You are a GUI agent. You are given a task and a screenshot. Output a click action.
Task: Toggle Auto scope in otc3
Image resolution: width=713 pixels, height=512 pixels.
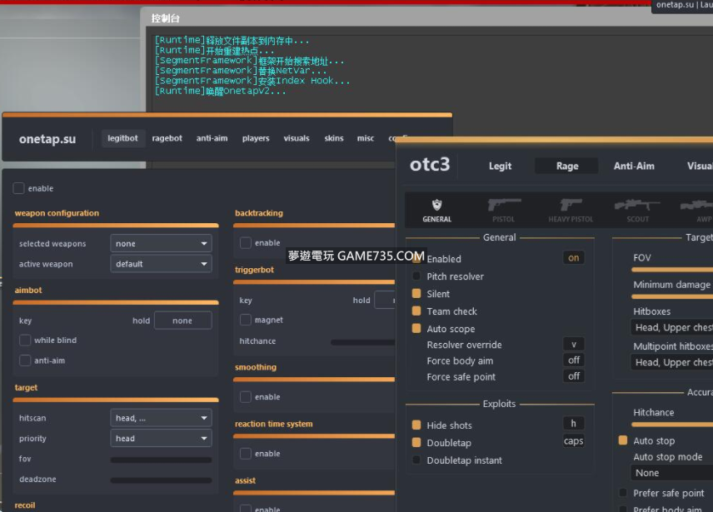click(x=416, y=328)
